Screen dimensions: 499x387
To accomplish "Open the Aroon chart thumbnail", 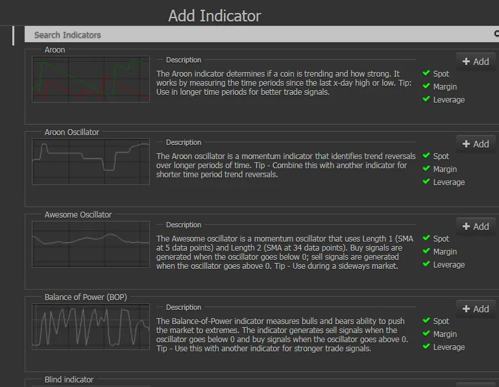I will (91, 79).
